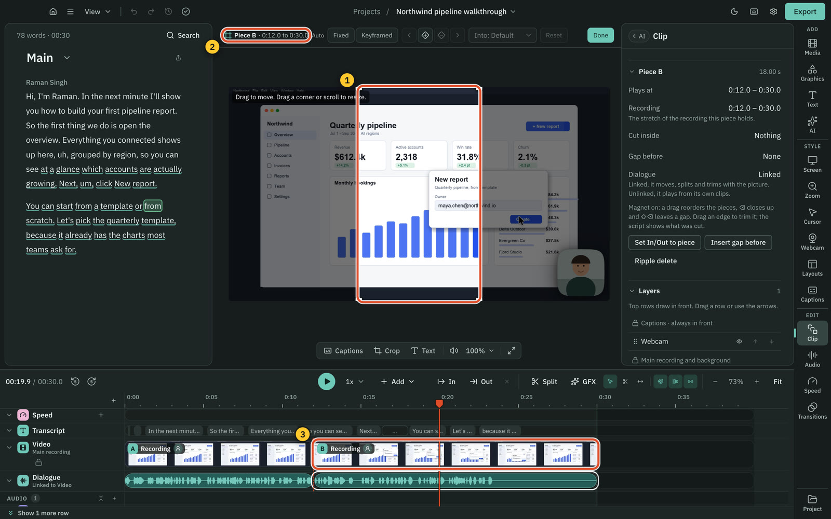The height and width of the screenshot is (519, 831).
Task: Select the Keyframed crop mode
Action: click(377, 35)
